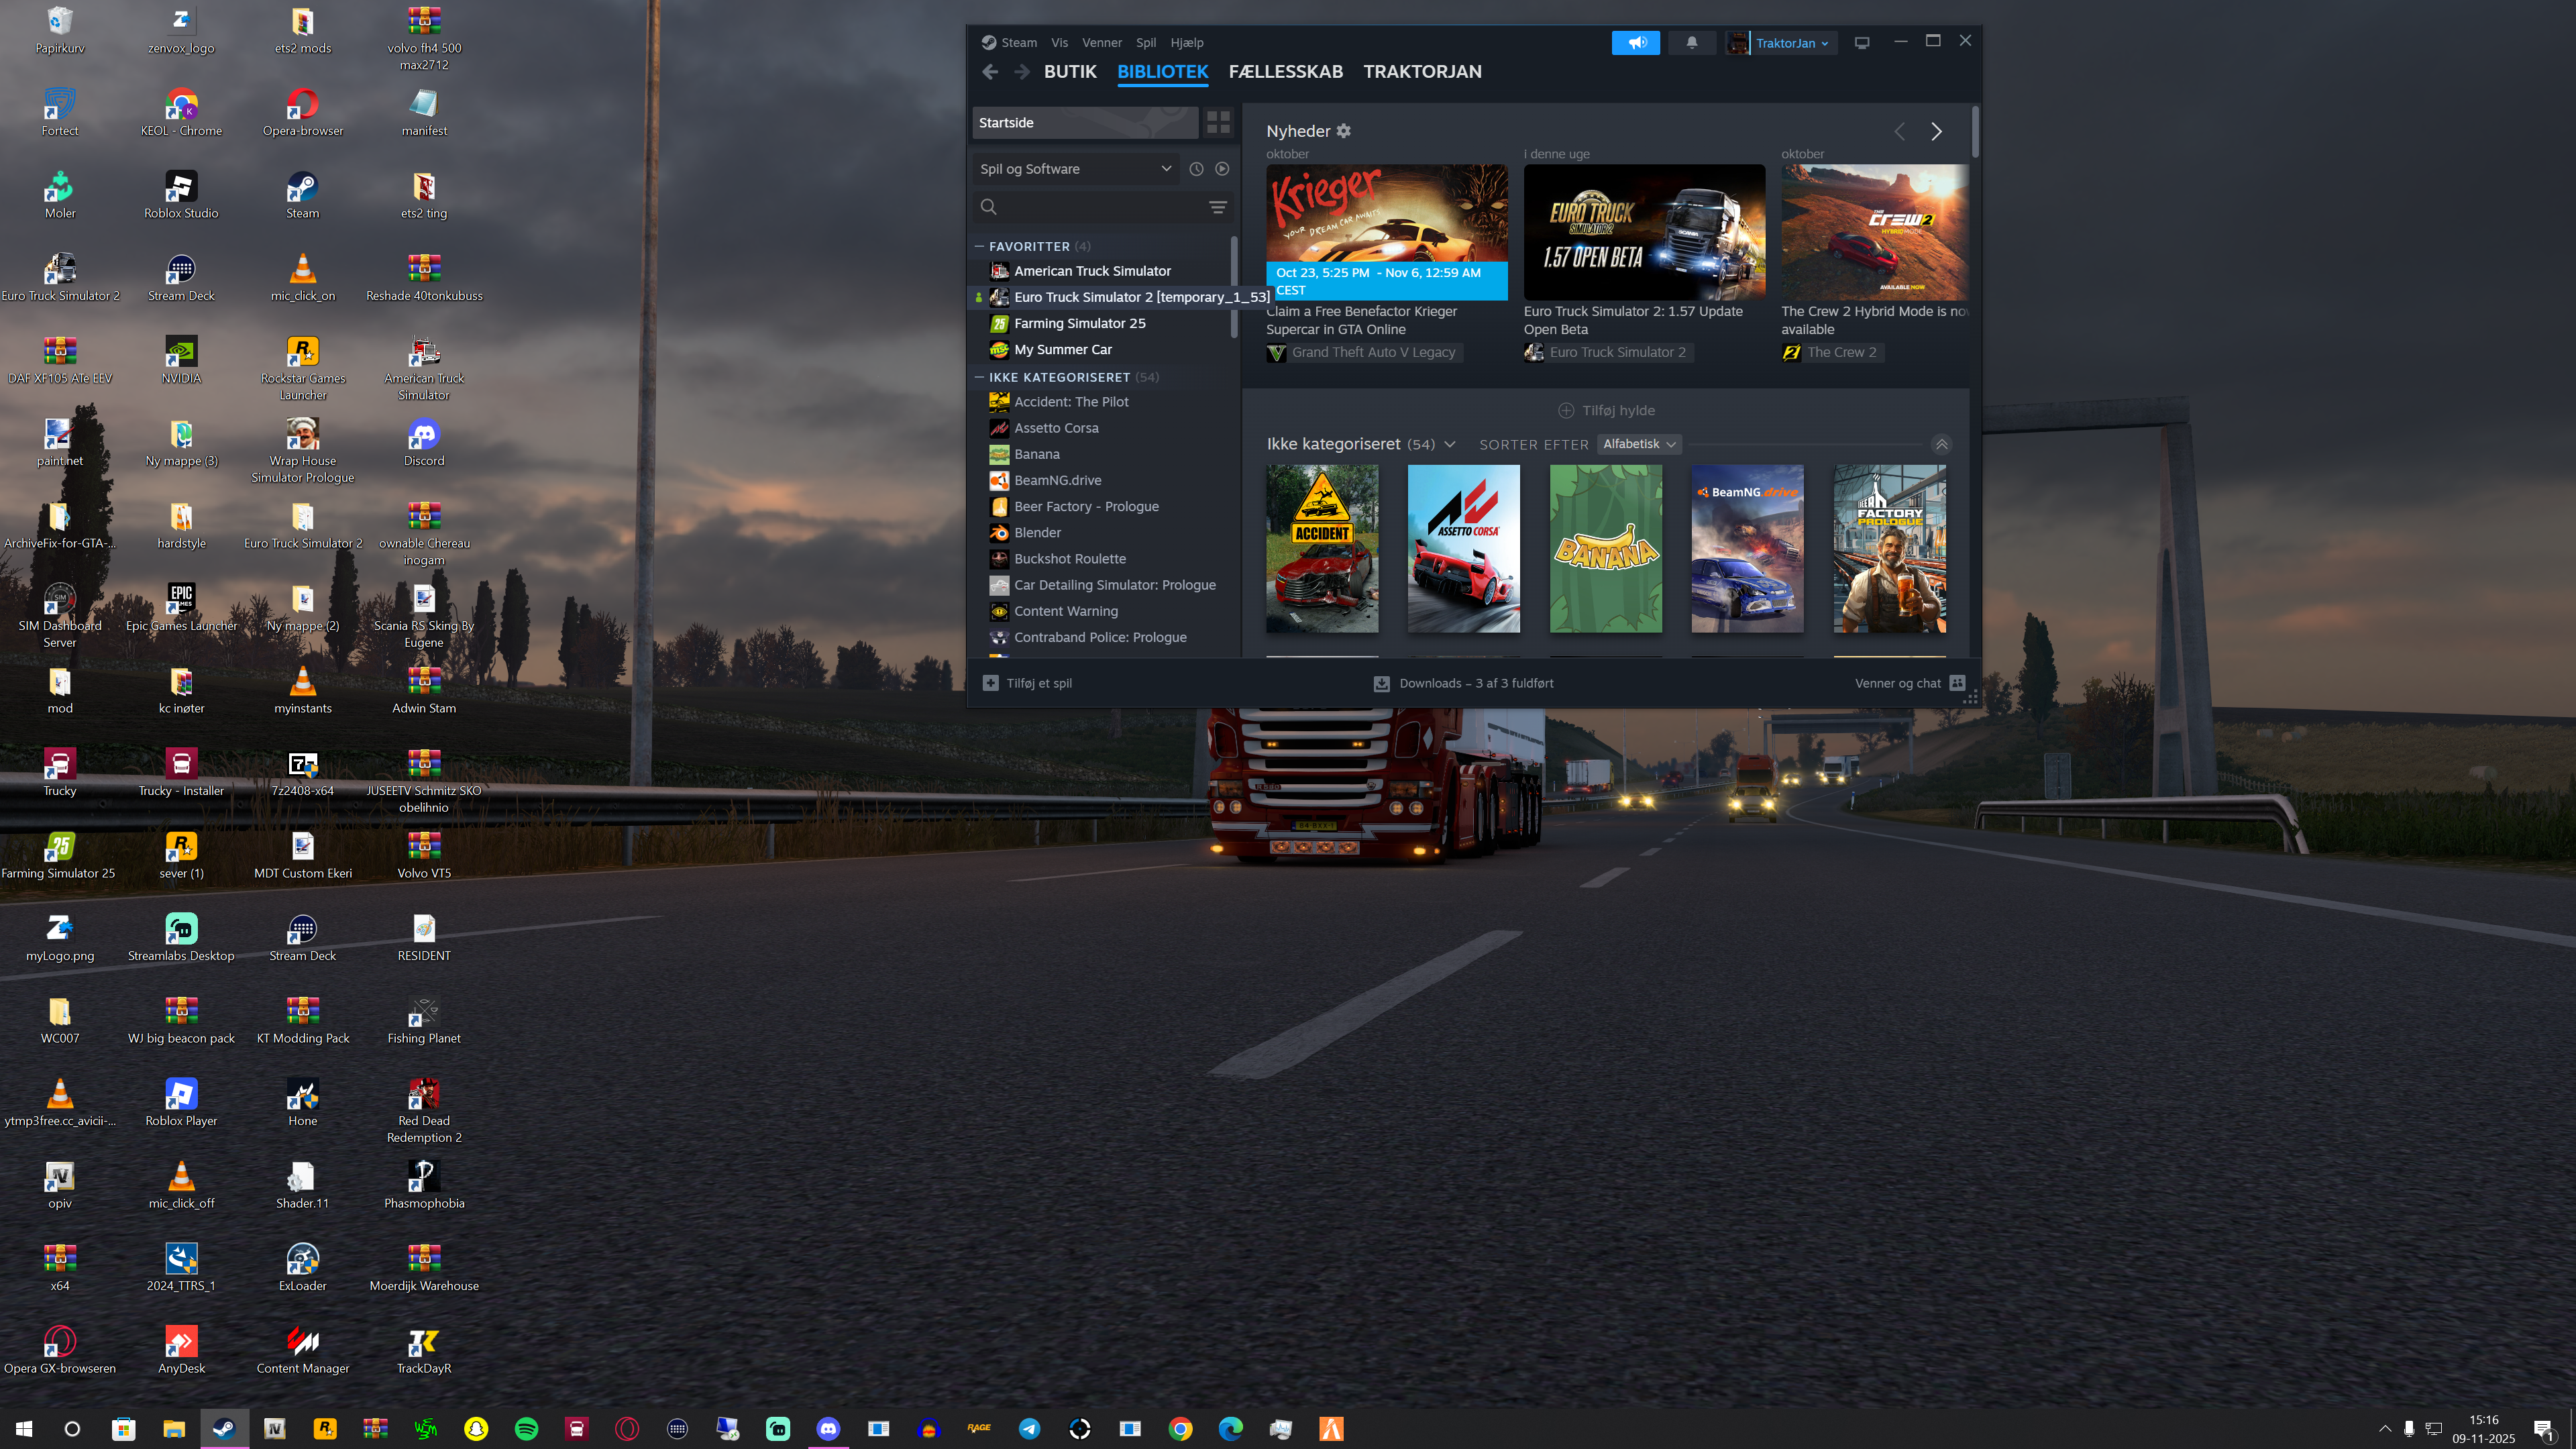Switch to grid collections view icon
This screenshot has width=2576, height=1449.
(1217, 123)
